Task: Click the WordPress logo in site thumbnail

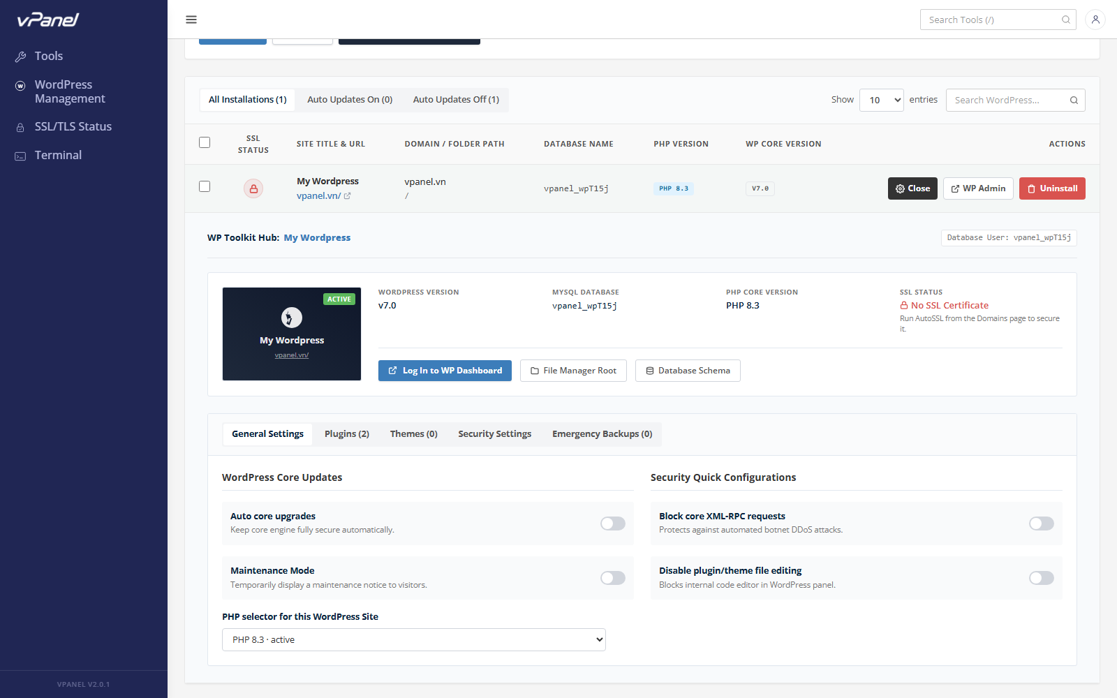Action: pos(292,318)
